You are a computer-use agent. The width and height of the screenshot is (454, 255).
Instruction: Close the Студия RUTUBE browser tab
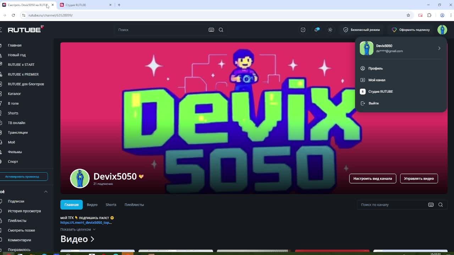click(110, 5)
